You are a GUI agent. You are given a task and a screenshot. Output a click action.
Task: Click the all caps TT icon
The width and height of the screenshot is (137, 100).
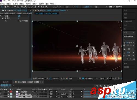tap(134, 59)
